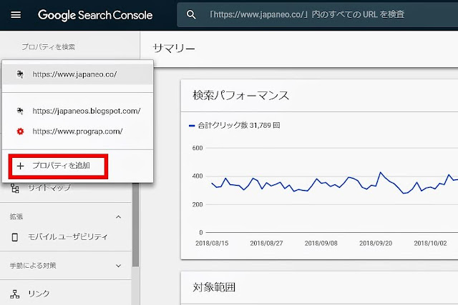Collapse the 拡張 section

coord(118,217)
